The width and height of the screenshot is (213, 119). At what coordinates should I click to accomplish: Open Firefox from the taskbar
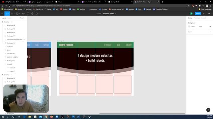tap(52, 117)
